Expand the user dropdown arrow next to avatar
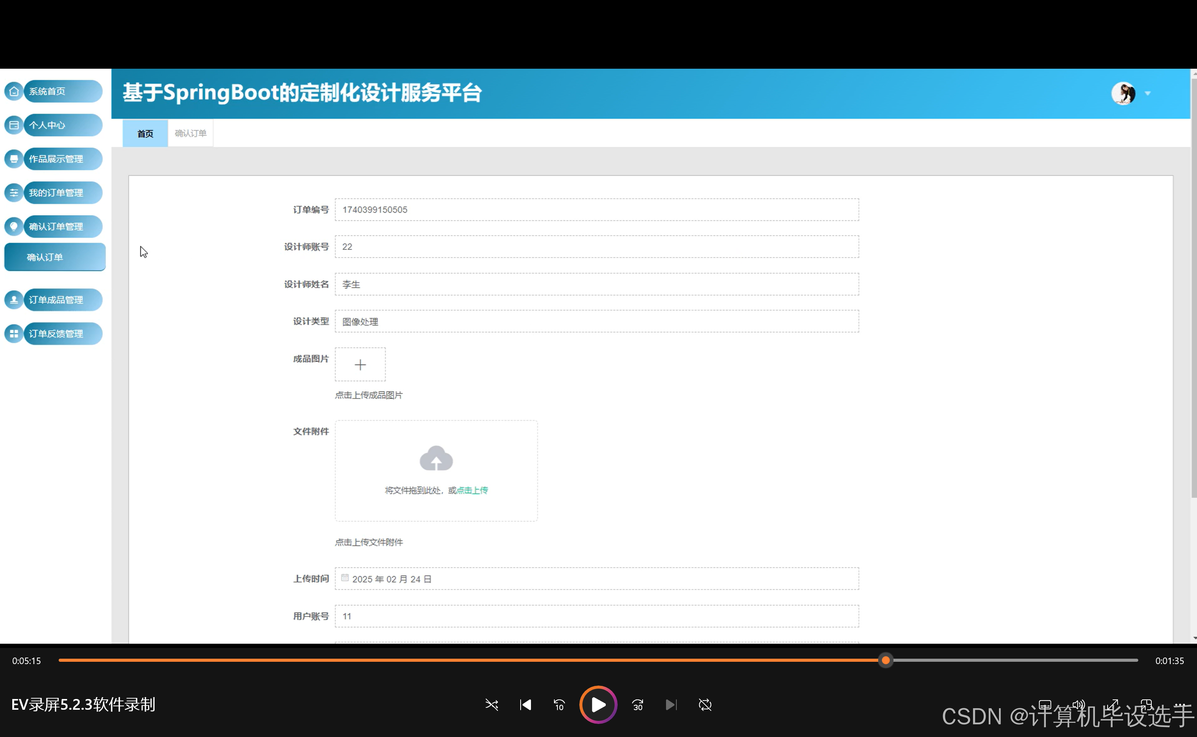This screenshot has height=737, width=1197. coord(1148,93)
